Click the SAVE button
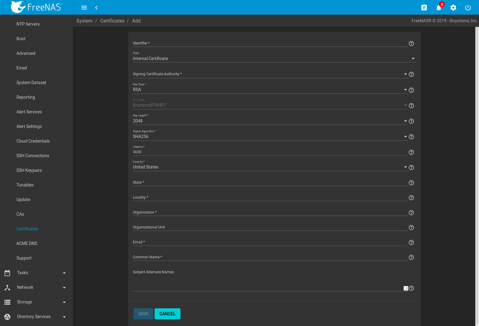This screenshot has height=326, width=479. [x=143, y=314]
